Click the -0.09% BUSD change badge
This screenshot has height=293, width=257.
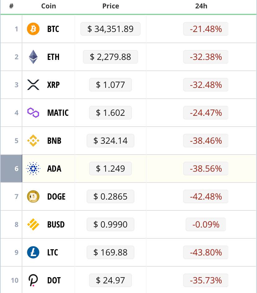206,224
